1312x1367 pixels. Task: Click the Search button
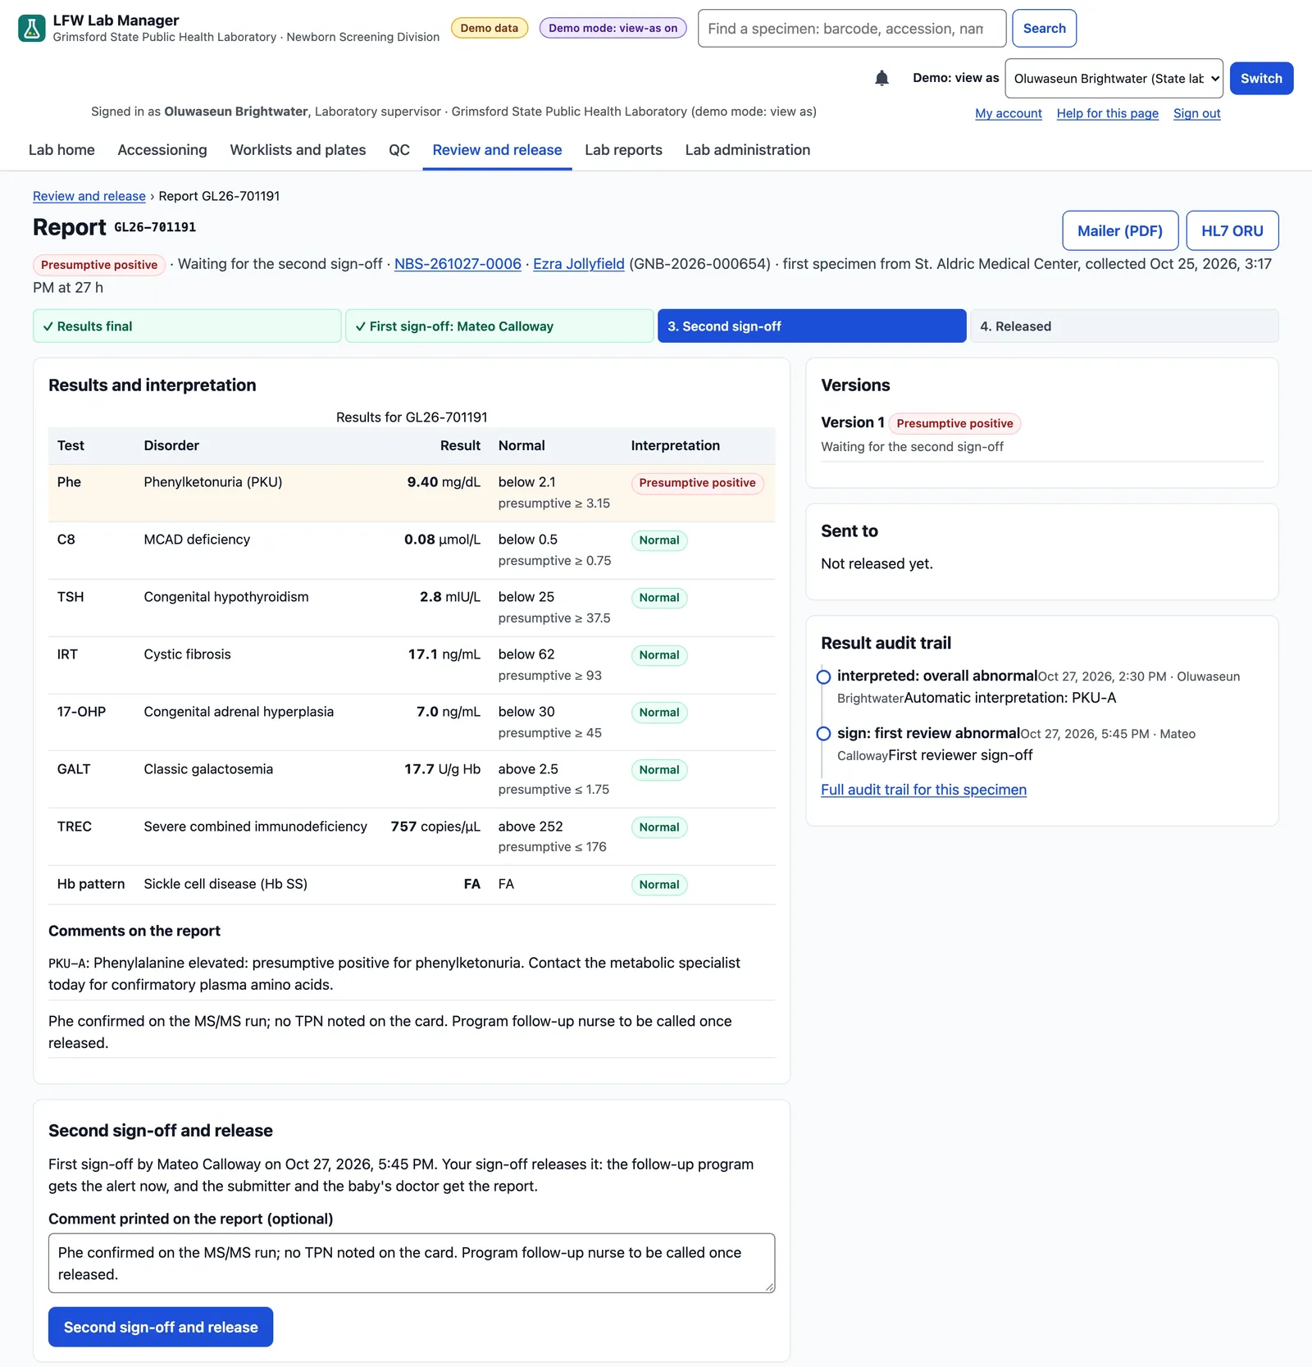(1044, 29)
